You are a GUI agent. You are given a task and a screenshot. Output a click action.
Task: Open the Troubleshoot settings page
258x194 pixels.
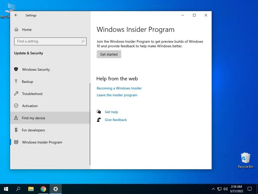pos(50,94)
